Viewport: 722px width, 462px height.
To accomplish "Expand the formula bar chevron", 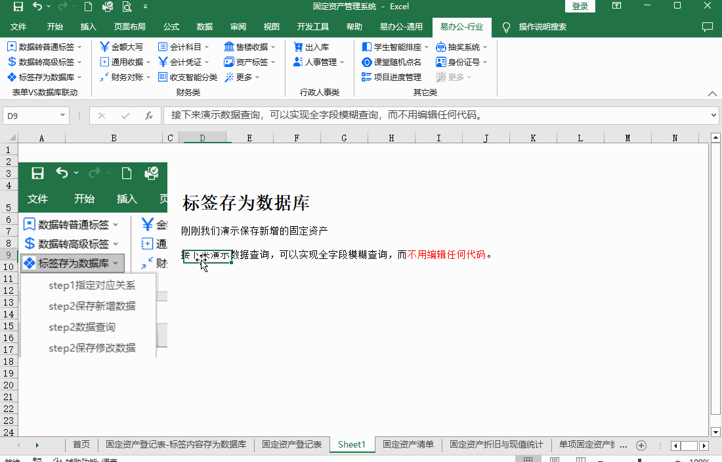I will click(x=713, y=115).
